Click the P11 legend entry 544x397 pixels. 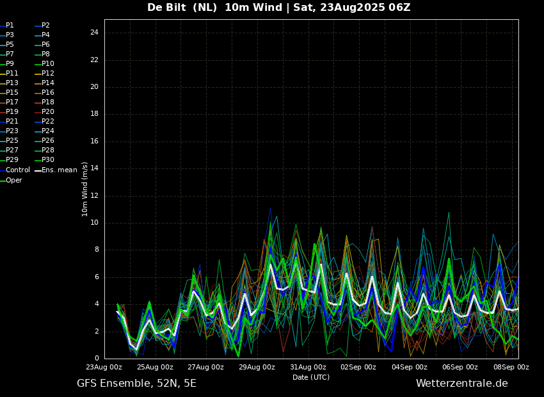[12, 74]
